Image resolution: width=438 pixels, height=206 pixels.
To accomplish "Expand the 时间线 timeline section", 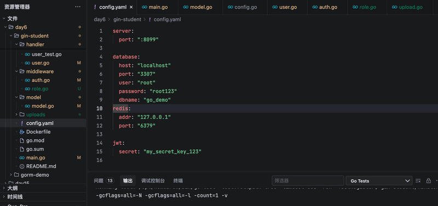I will (x=4, y=197).
